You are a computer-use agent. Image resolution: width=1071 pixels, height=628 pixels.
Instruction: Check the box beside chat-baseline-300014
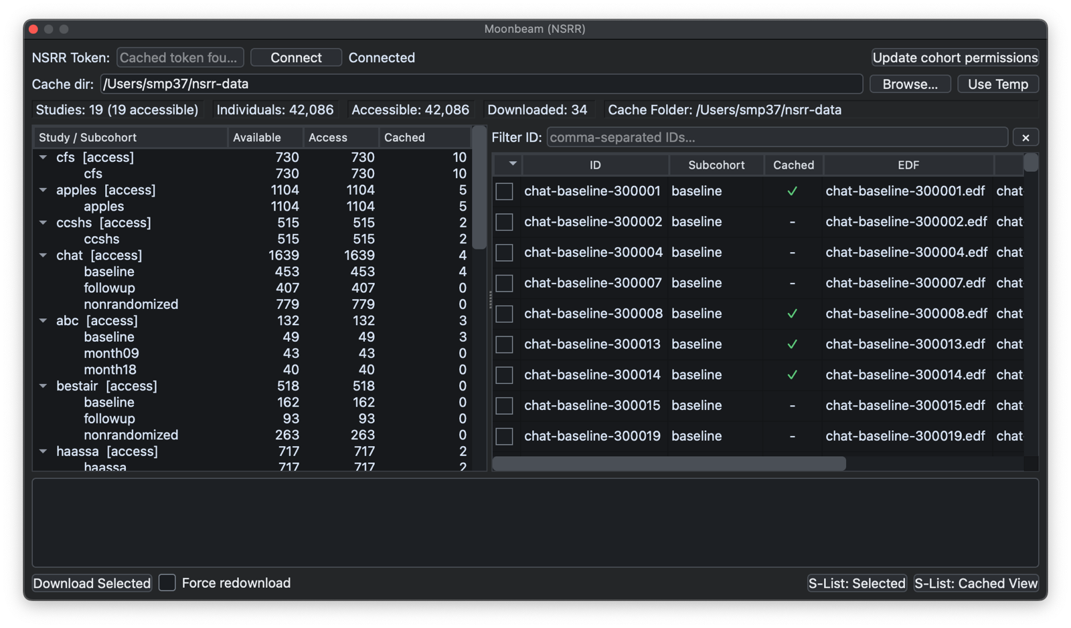point(505,375)
